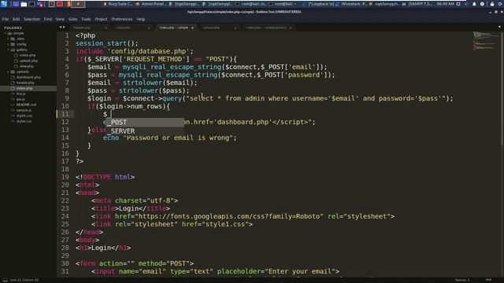Open the Edit menu
Image resolution: width=504 pixels, height=283 pixels.
(x=16, y=19)
